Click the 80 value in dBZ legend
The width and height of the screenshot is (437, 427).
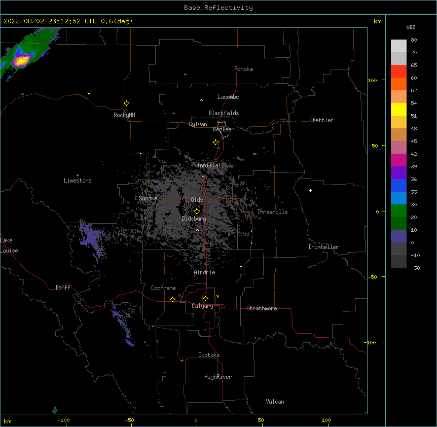(414, 40)
